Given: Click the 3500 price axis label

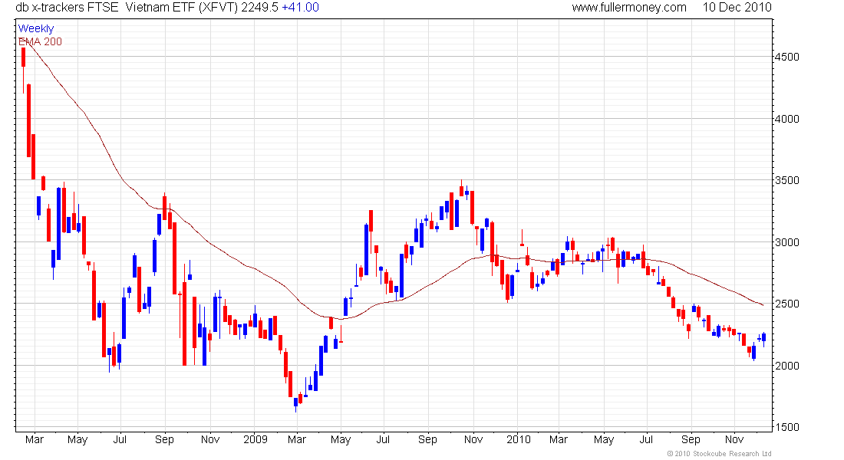Looking at the screenshot, I should click(x=787, y=180).
